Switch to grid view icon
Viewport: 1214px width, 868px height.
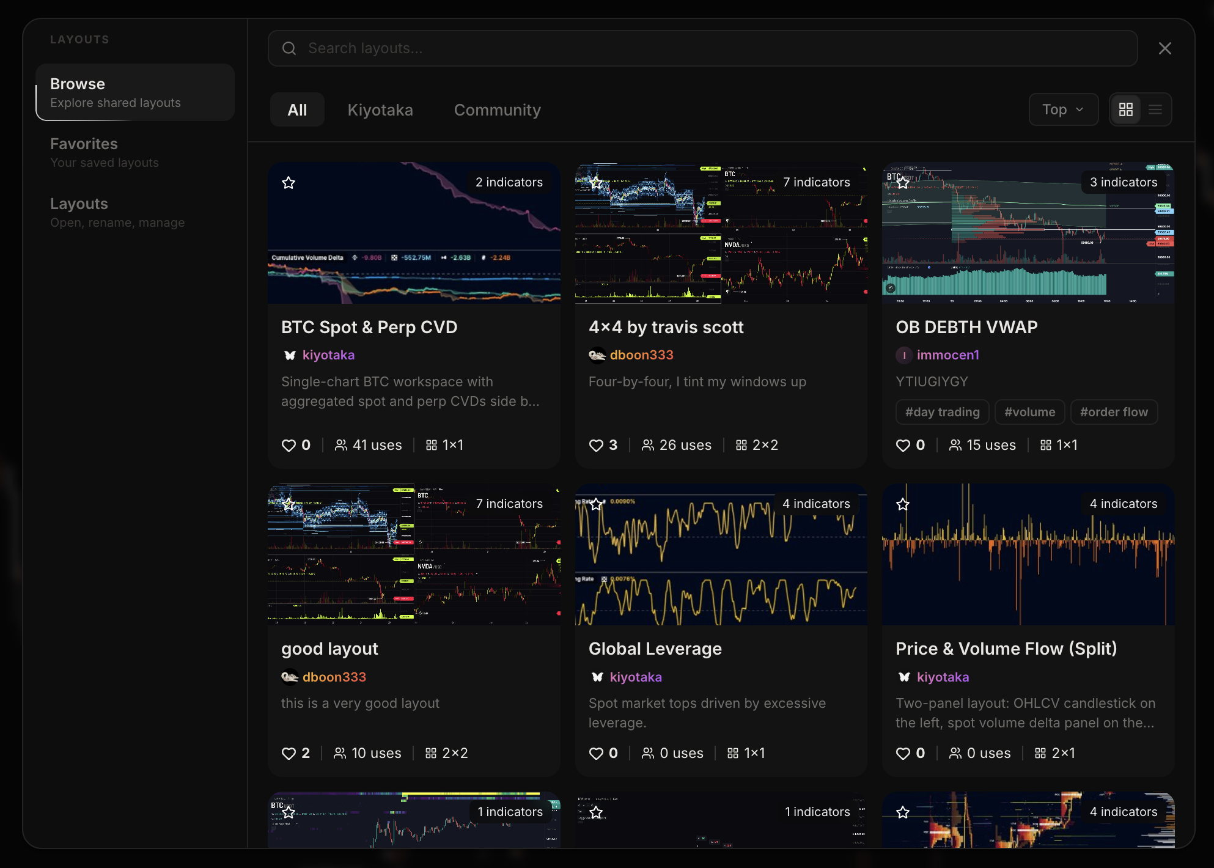(x=1126, y=109)
